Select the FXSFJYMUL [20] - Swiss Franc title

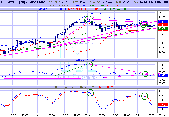[23, 2]
